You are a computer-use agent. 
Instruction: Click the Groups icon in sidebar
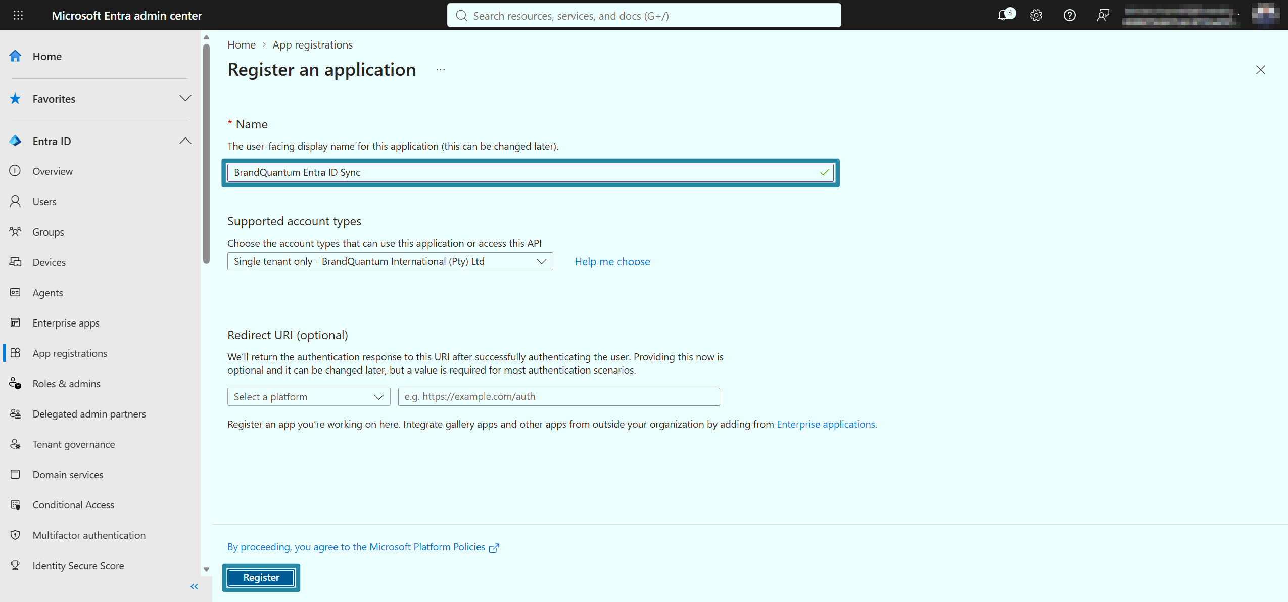[15, 231]
